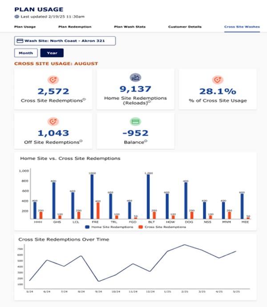Click the tall blue FRE bar
267x307 pixels.
[92, 196]
